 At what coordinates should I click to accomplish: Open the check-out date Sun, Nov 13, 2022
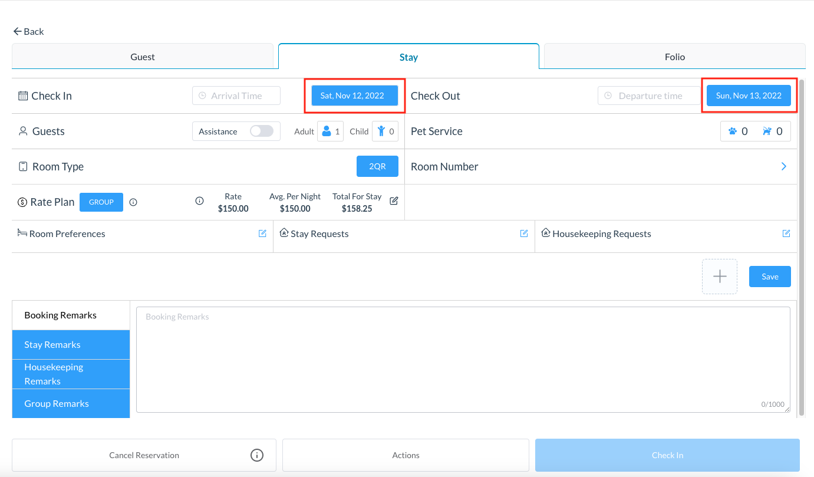tap(749, 95)
